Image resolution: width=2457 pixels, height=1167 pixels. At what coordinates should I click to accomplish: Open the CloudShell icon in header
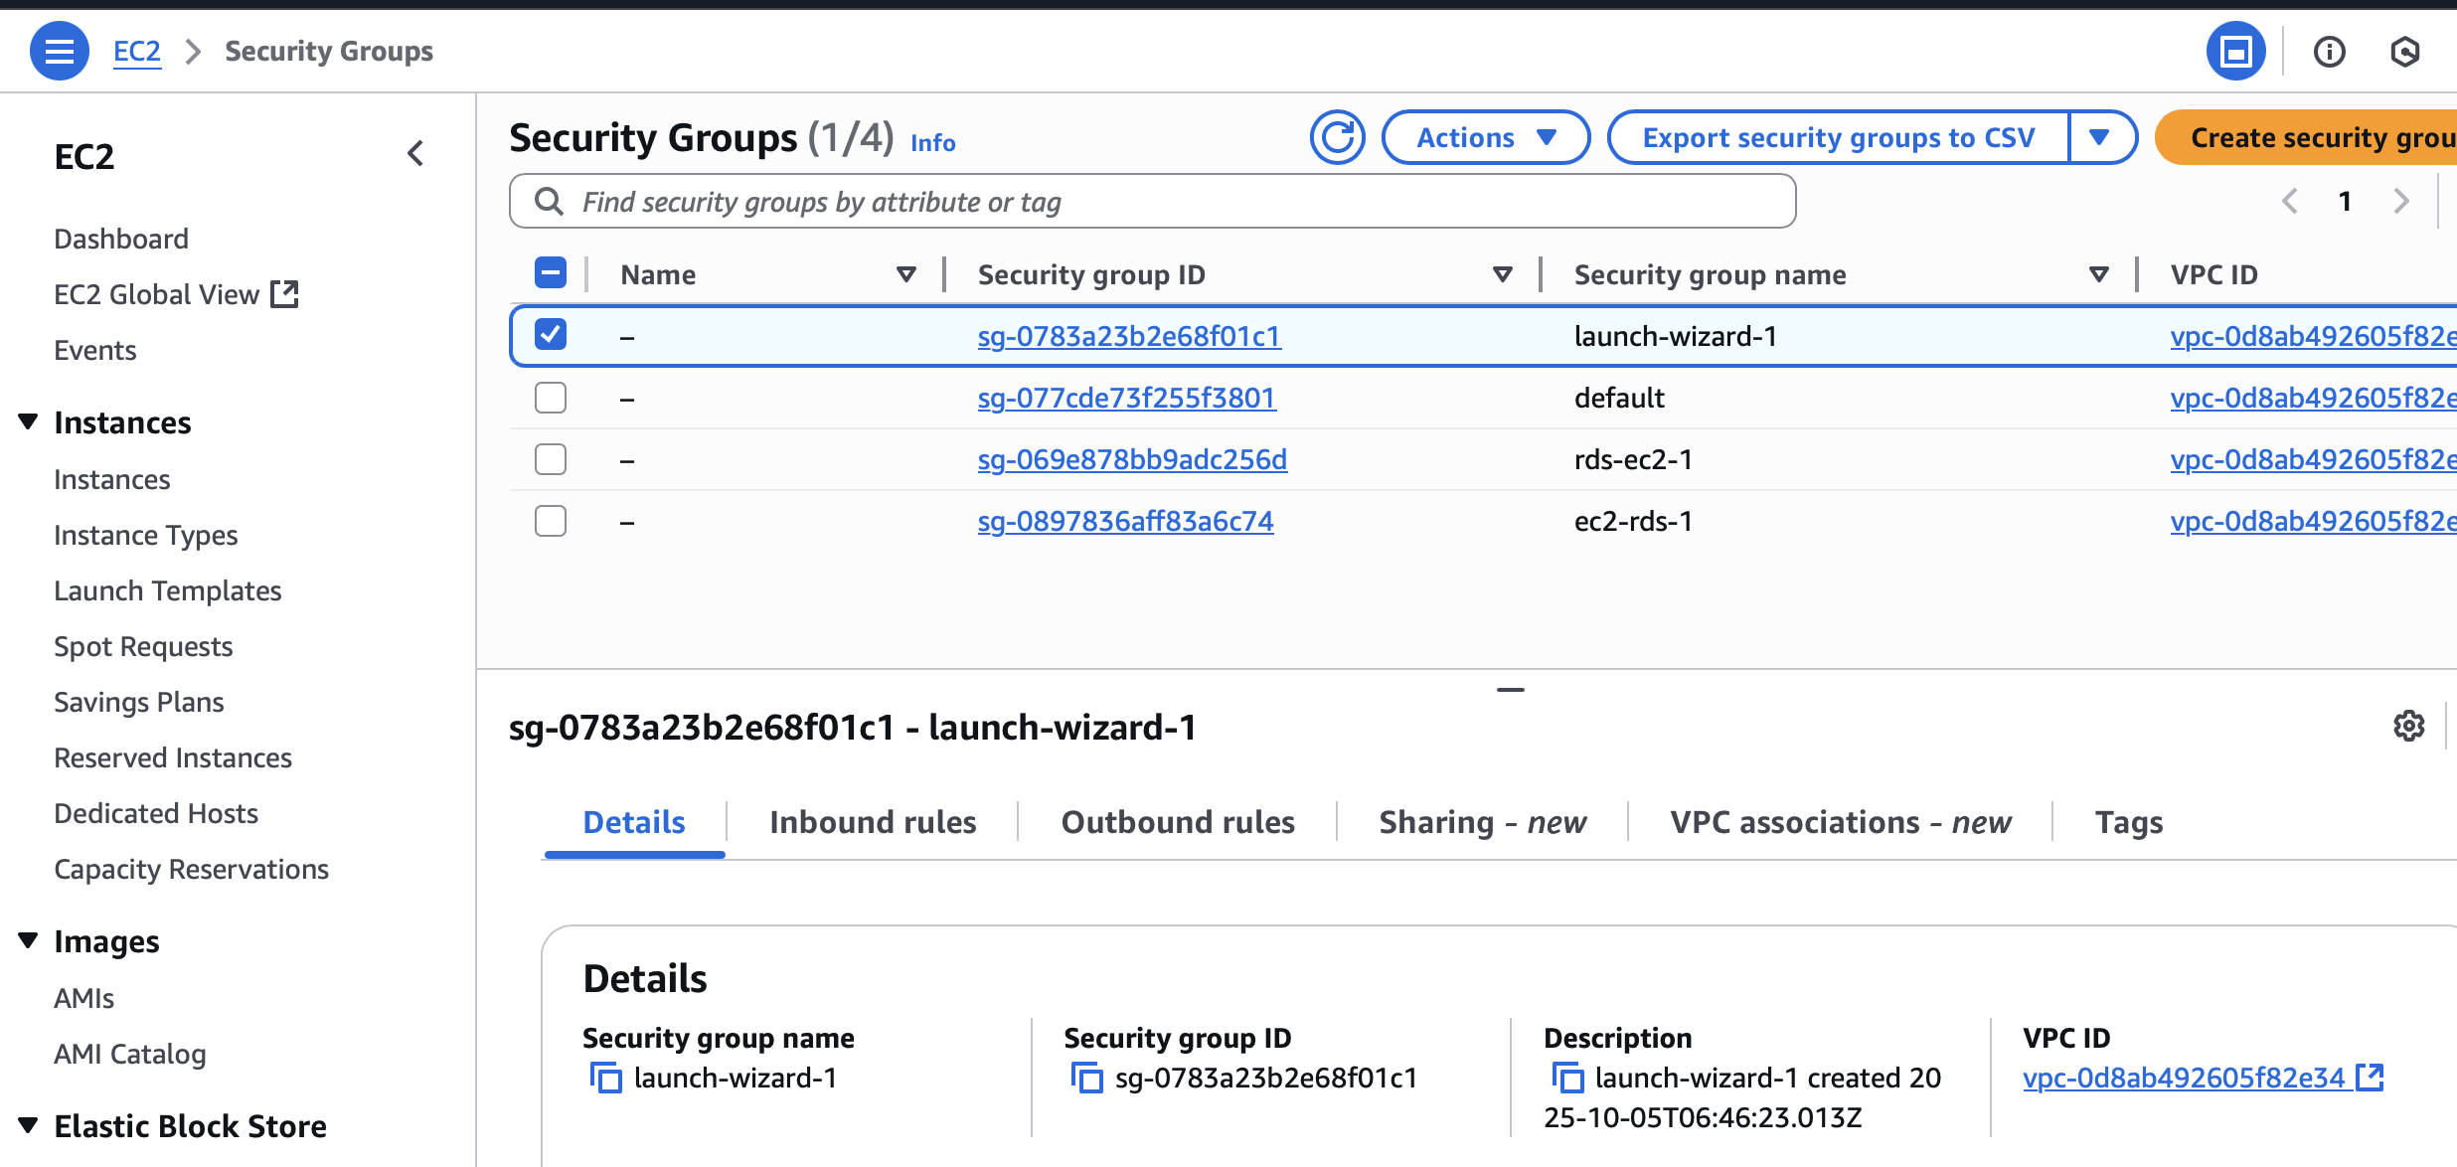(2235, 51)
